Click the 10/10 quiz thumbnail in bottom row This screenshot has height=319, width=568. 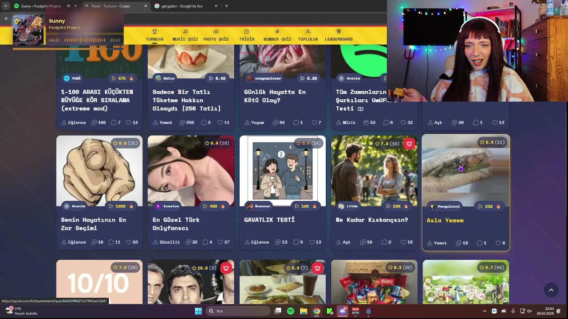[x=99, y=282]
